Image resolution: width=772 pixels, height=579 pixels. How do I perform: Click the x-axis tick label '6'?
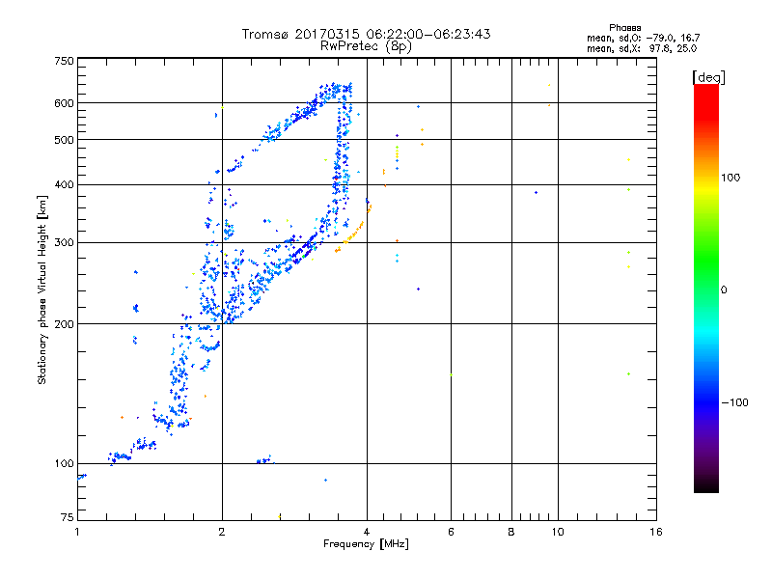tap(451, 532)
